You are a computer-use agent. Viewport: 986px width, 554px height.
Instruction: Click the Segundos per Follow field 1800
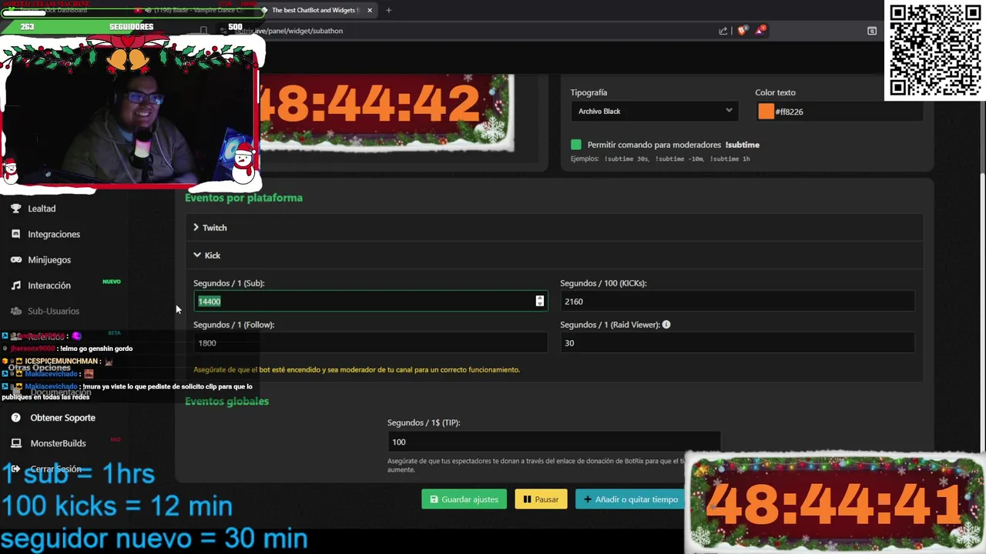click(370, 343)
